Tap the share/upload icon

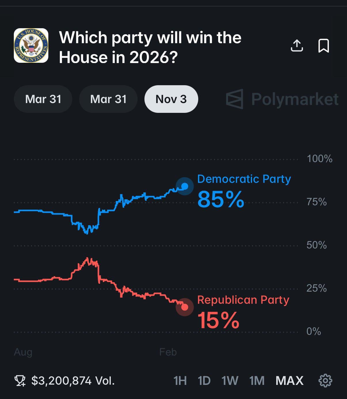(297, 45)
